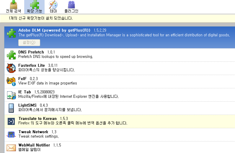Select the Translate to Korean title
The width and height of the screenshot is (235, 153).
tap(37, 118)
